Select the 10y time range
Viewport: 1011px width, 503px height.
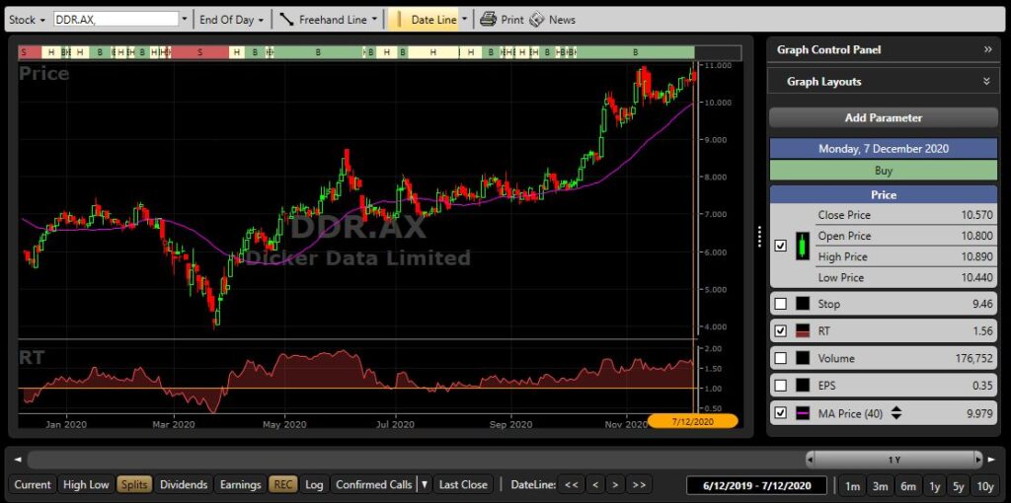coord(985,486)
